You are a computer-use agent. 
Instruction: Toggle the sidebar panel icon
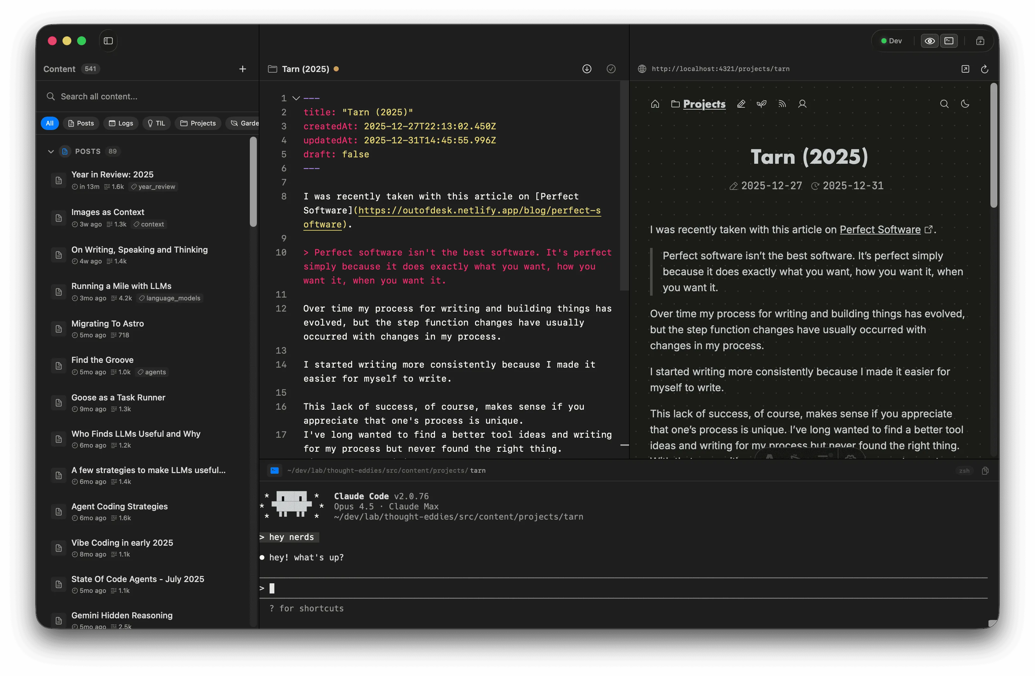tap(108, 41)
